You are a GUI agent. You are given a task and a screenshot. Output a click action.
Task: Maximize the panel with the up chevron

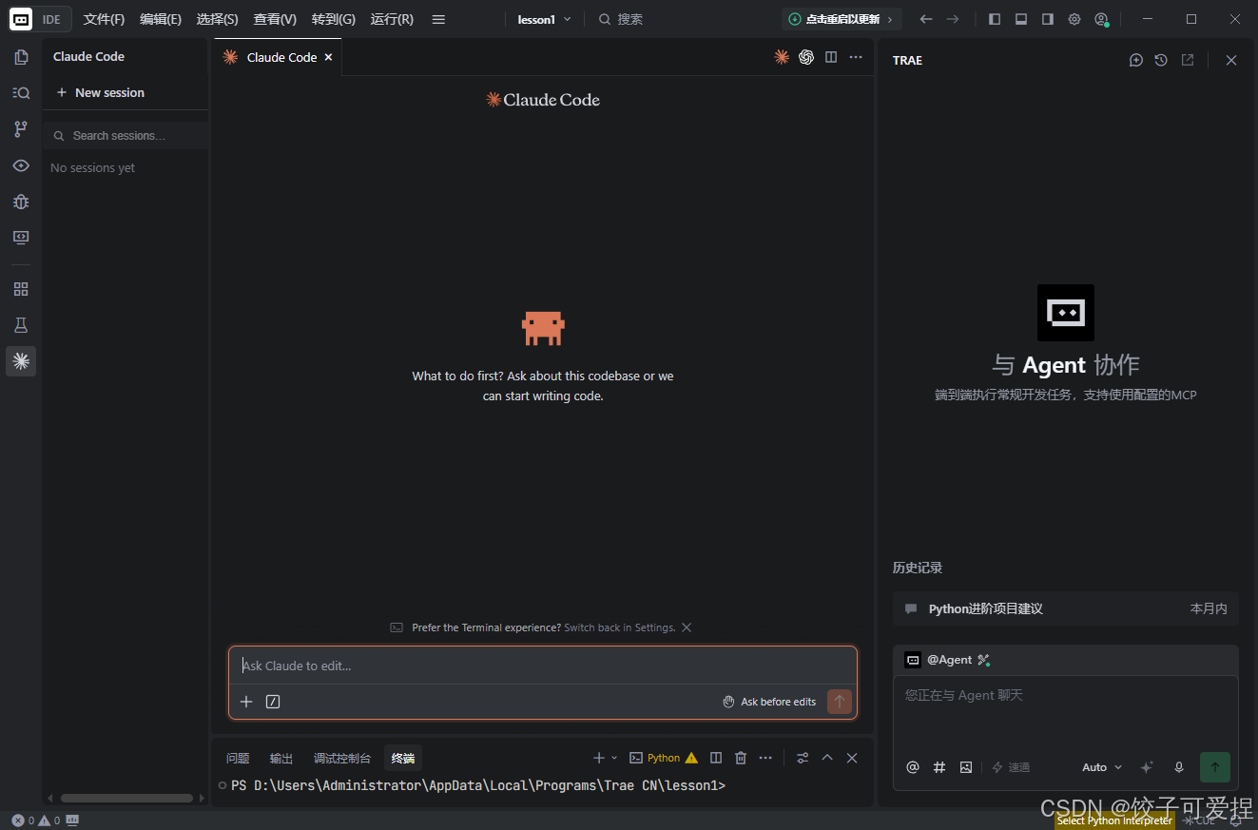827,758
